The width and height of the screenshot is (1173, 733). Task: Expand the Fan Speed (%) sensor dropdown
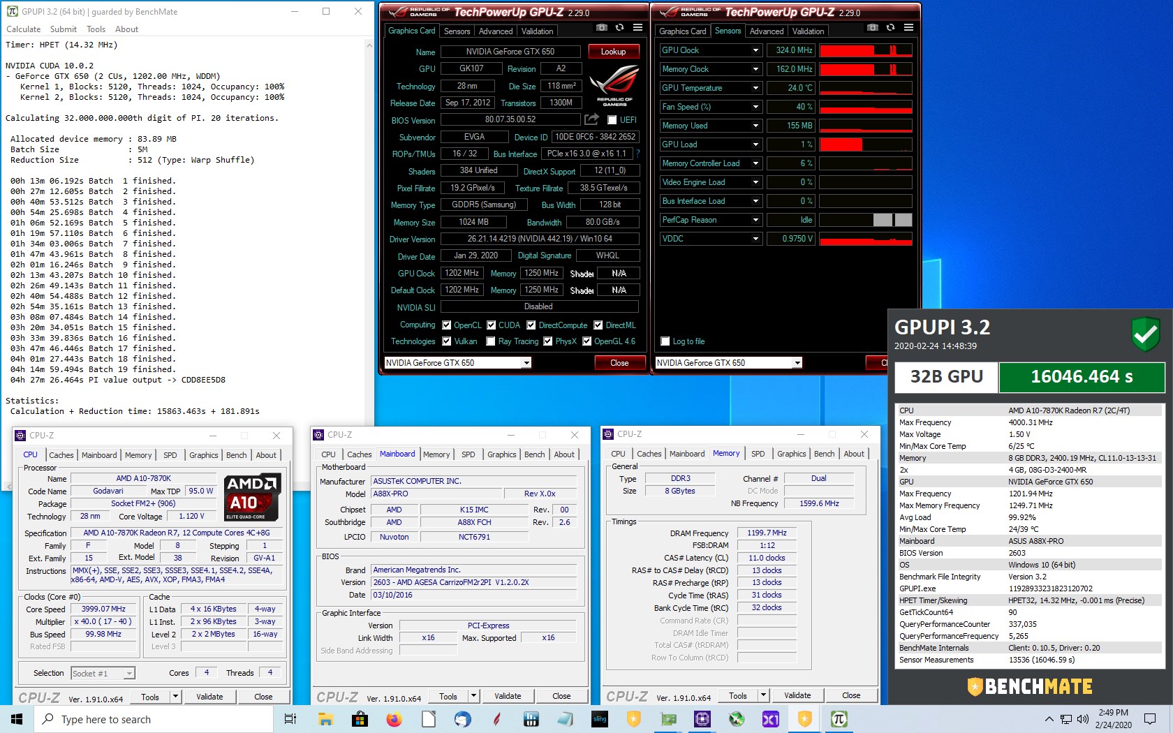[755, 107]
